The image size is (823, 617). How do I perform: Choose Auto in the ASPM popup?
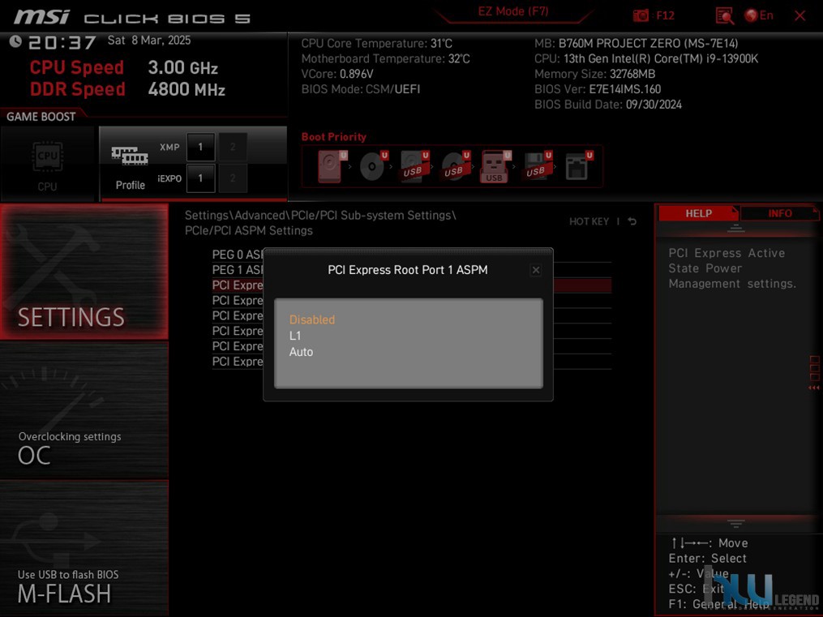[x=301, y=352]
